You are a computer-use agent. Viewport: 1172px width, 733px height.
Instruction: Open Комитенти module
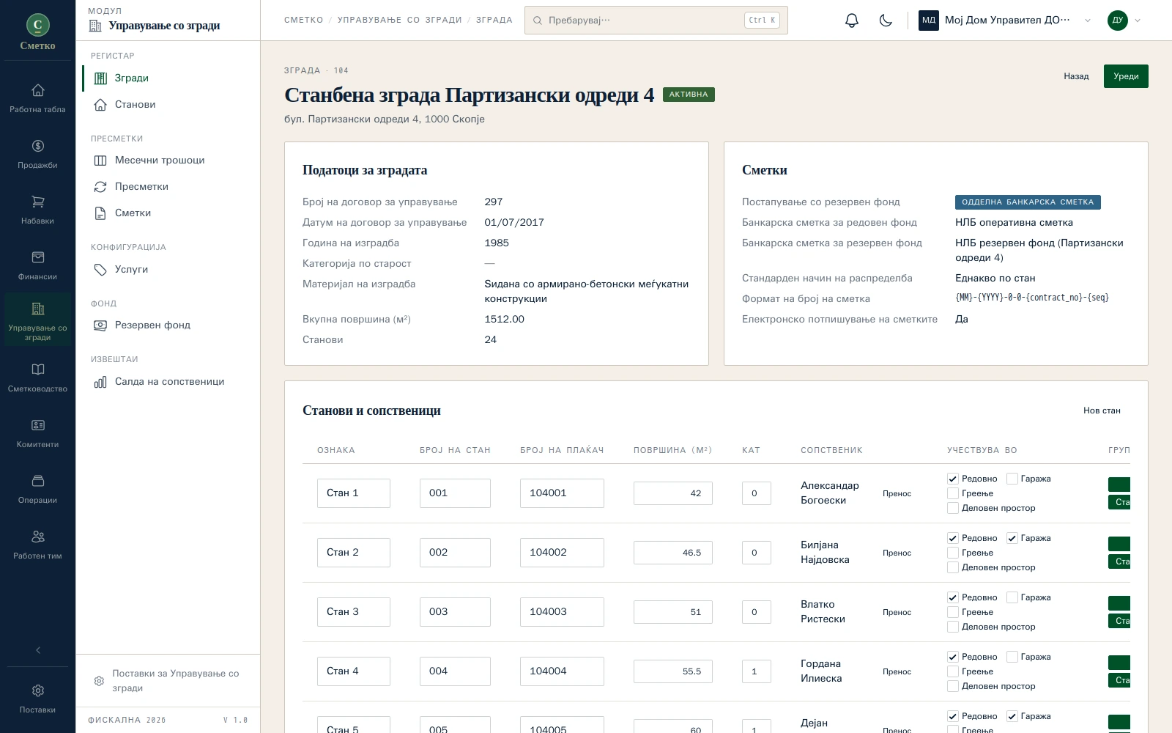(x=37, y=432)
